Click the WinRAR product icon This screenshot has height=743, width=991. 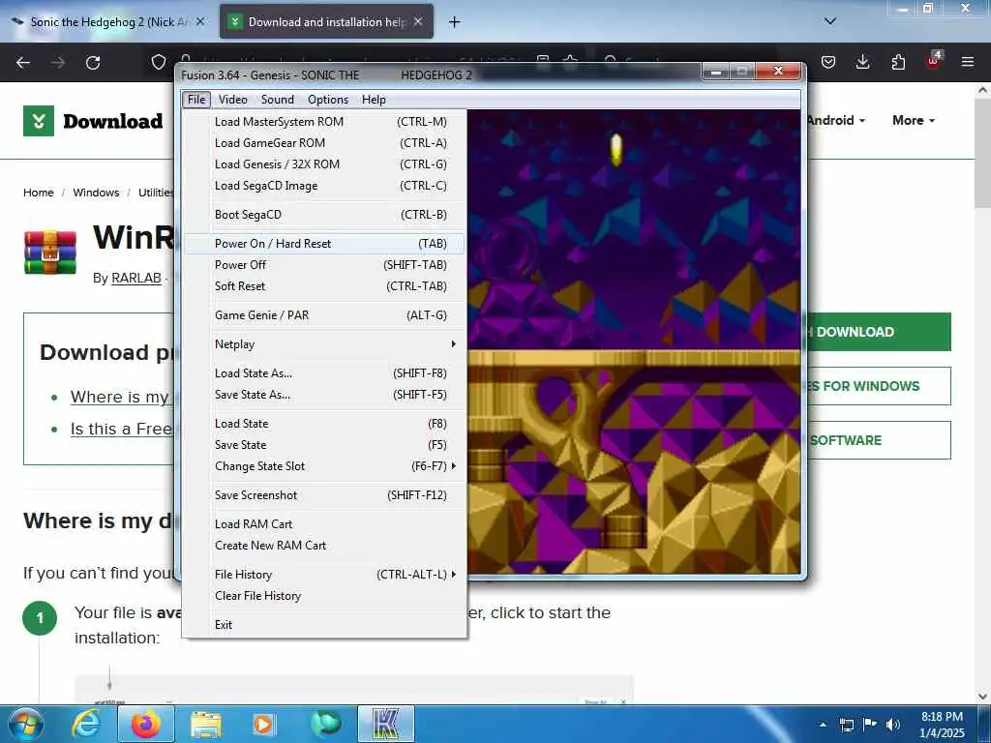50,253
